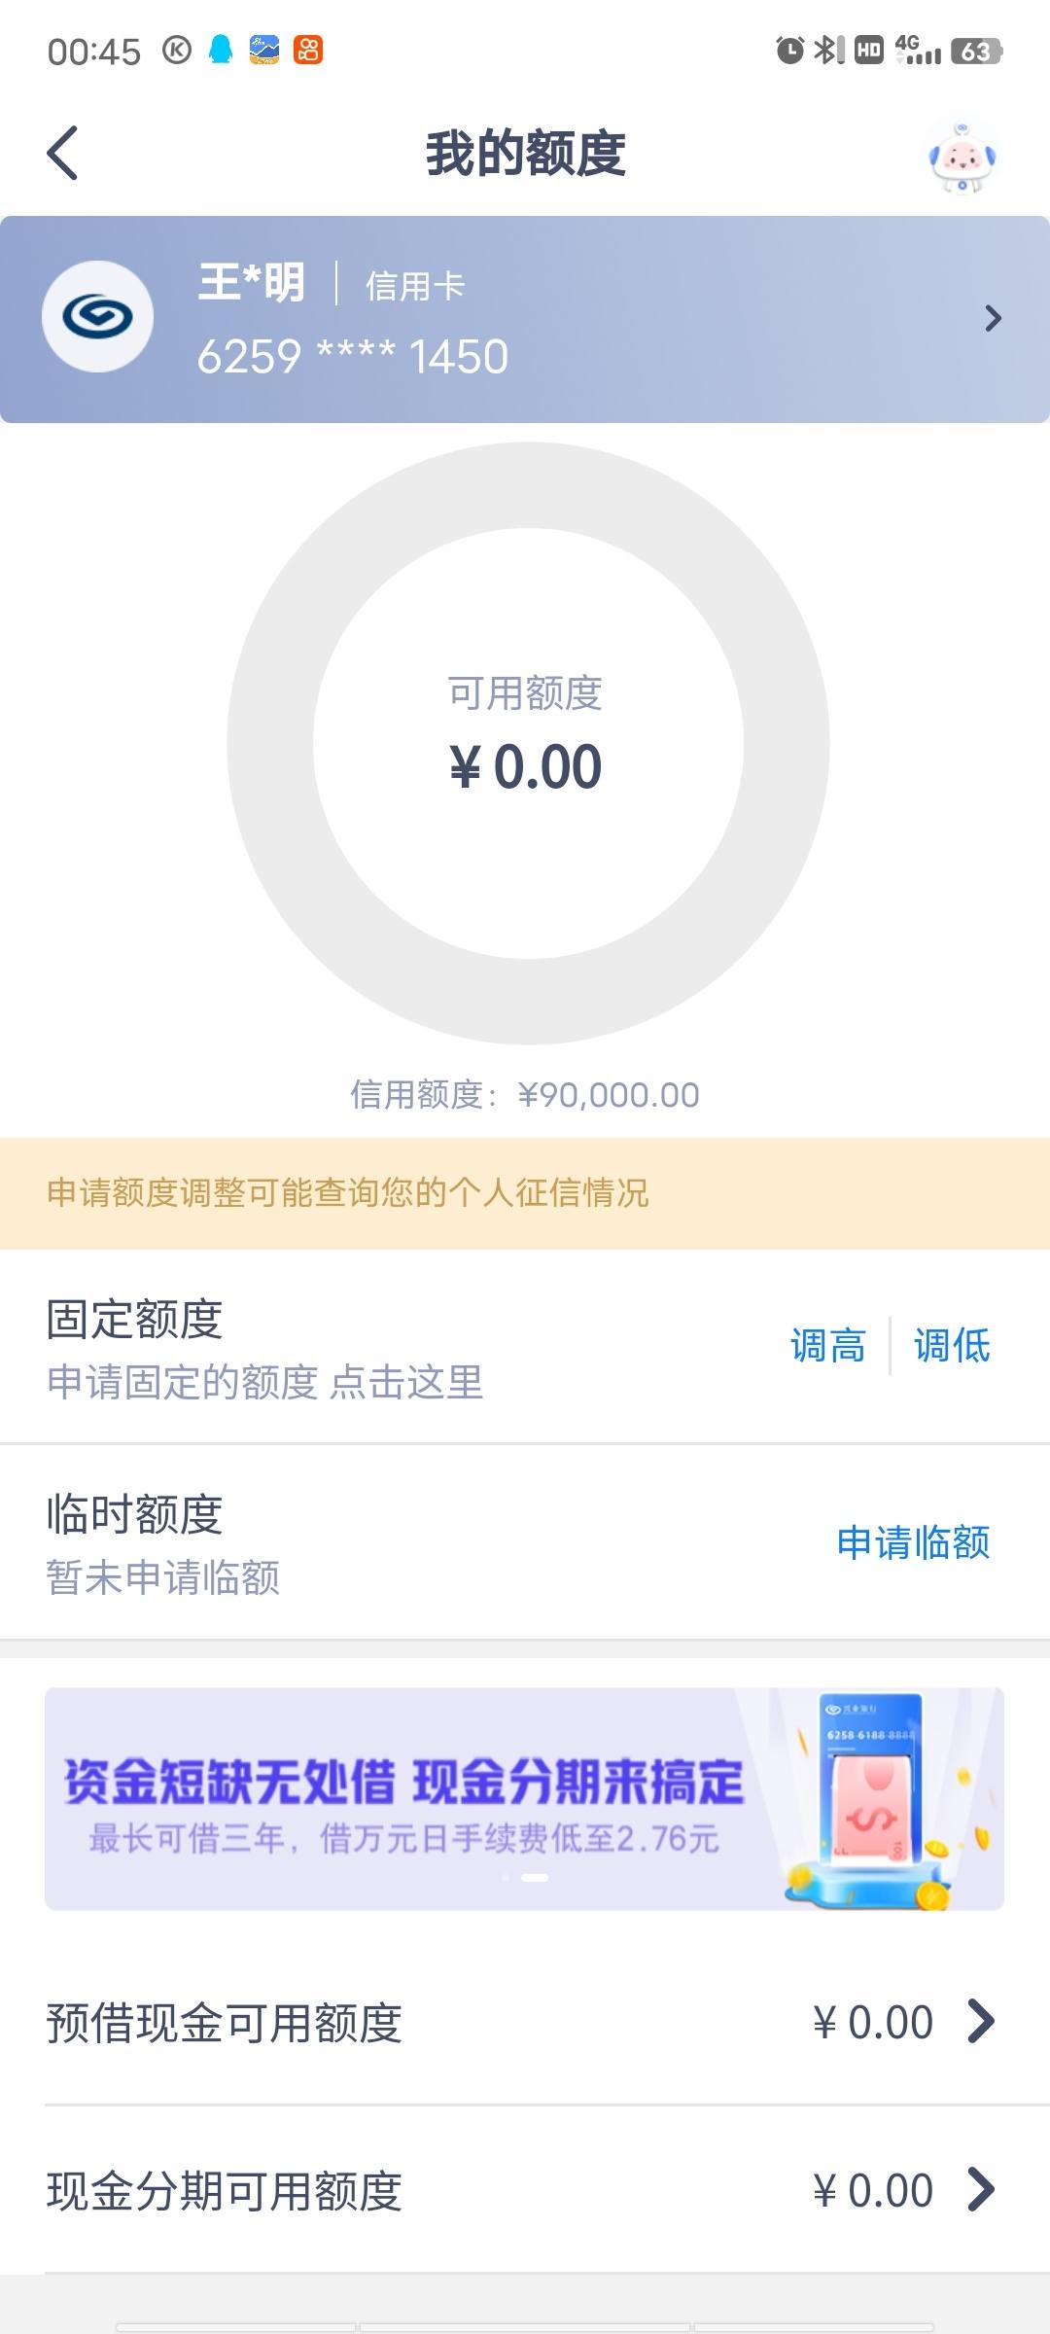
Task: Tap 调低 to lower fixed limit
Action: coord(952,1346)
